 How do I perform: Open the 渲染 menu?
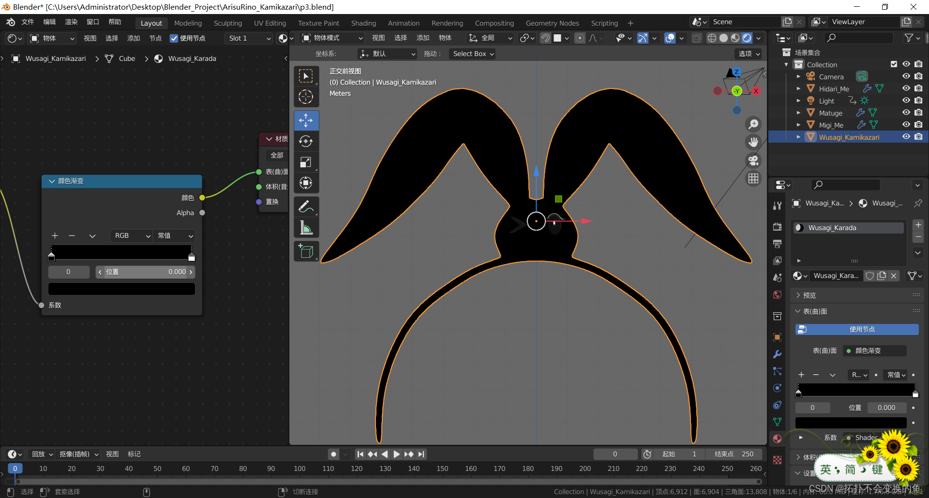pos(71,22)
